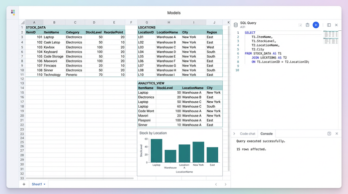Expand the bottom panel chevron beside Code chat
Viewport: 348px width, 194px height.
tap(234, 134)
